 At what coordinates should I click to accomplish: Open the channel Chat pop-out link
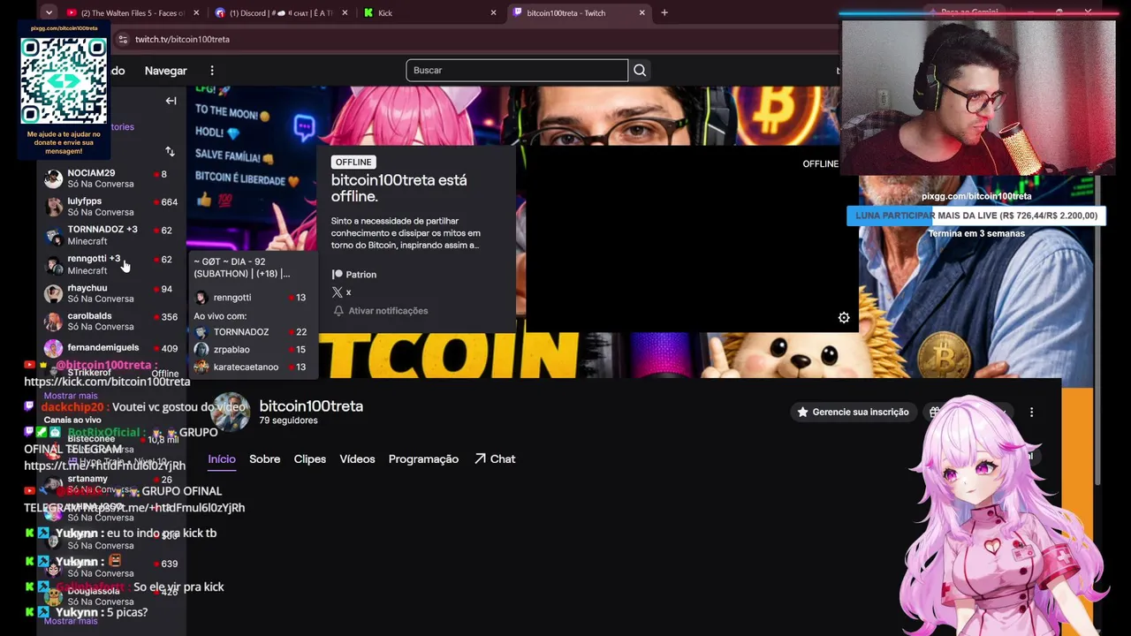[495, 459]
